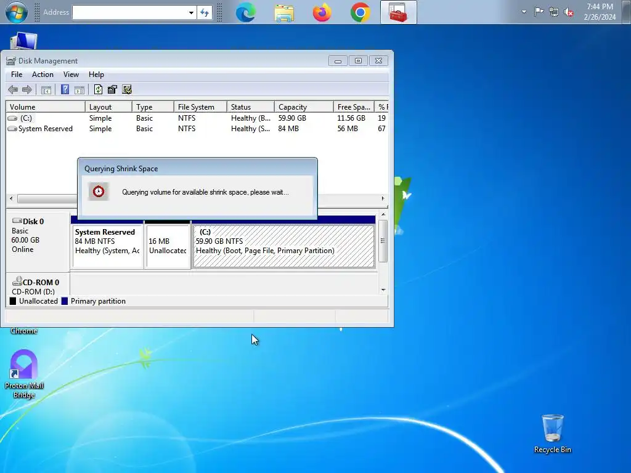Image resolution: width=631 pixels, height=473 pixels.
Task: Select the (C:) 59.90 GB NTFS partition block
Action: pyautogui.click(x=283, y=246)
